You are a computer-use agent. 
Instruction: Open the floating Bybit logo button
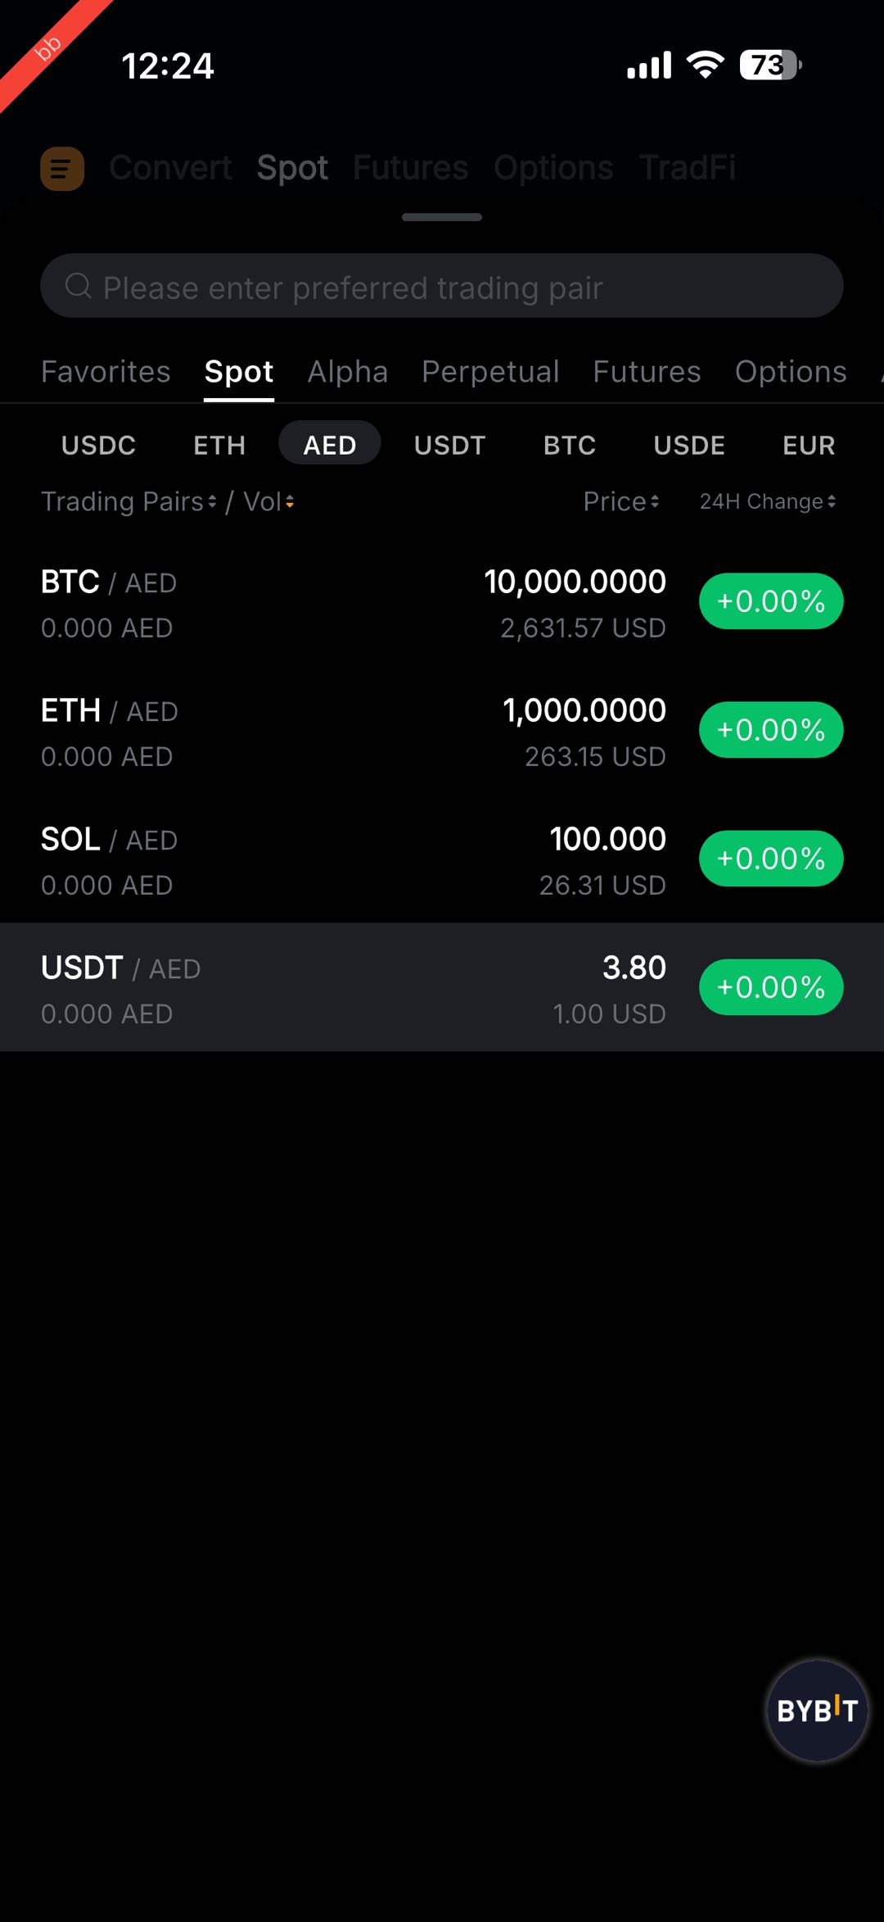point(816,1710)
